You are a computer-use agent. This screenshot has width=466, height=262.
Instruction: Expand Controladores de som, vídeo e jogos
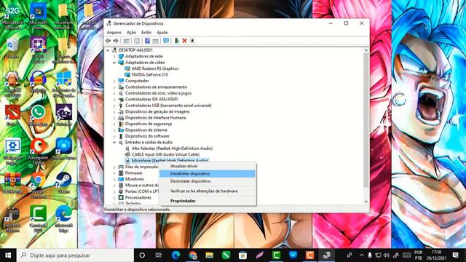114,93
